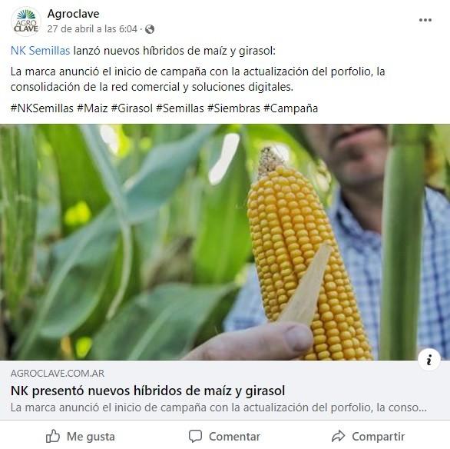Click the arrow Compartir icon
The height and width of the screenshot is (449, 450).
click(338, 436)
